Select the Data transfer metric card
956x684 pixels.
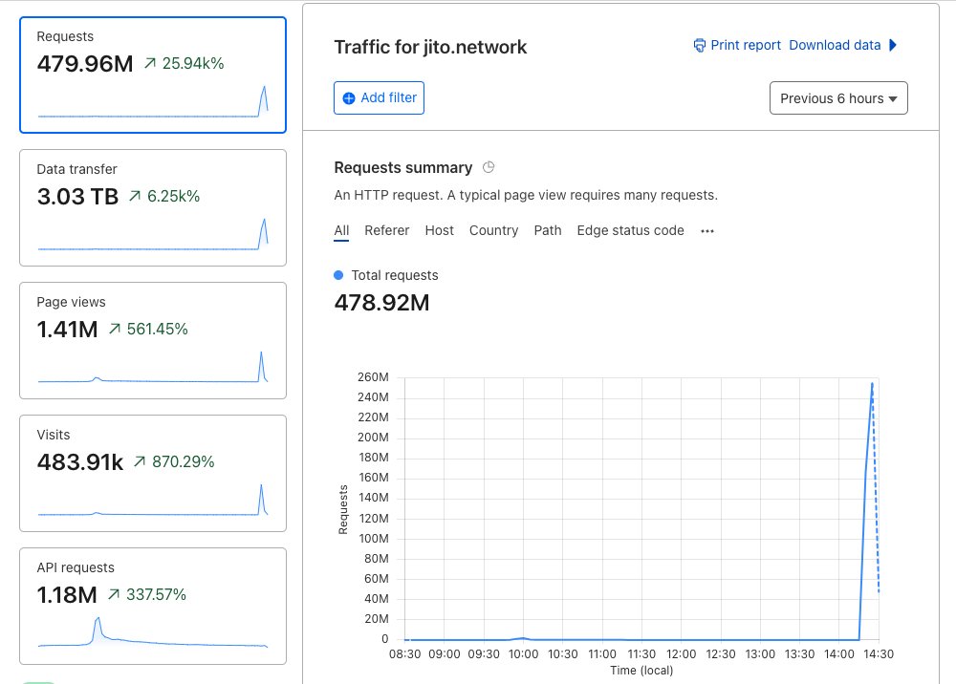pos(152,207)
